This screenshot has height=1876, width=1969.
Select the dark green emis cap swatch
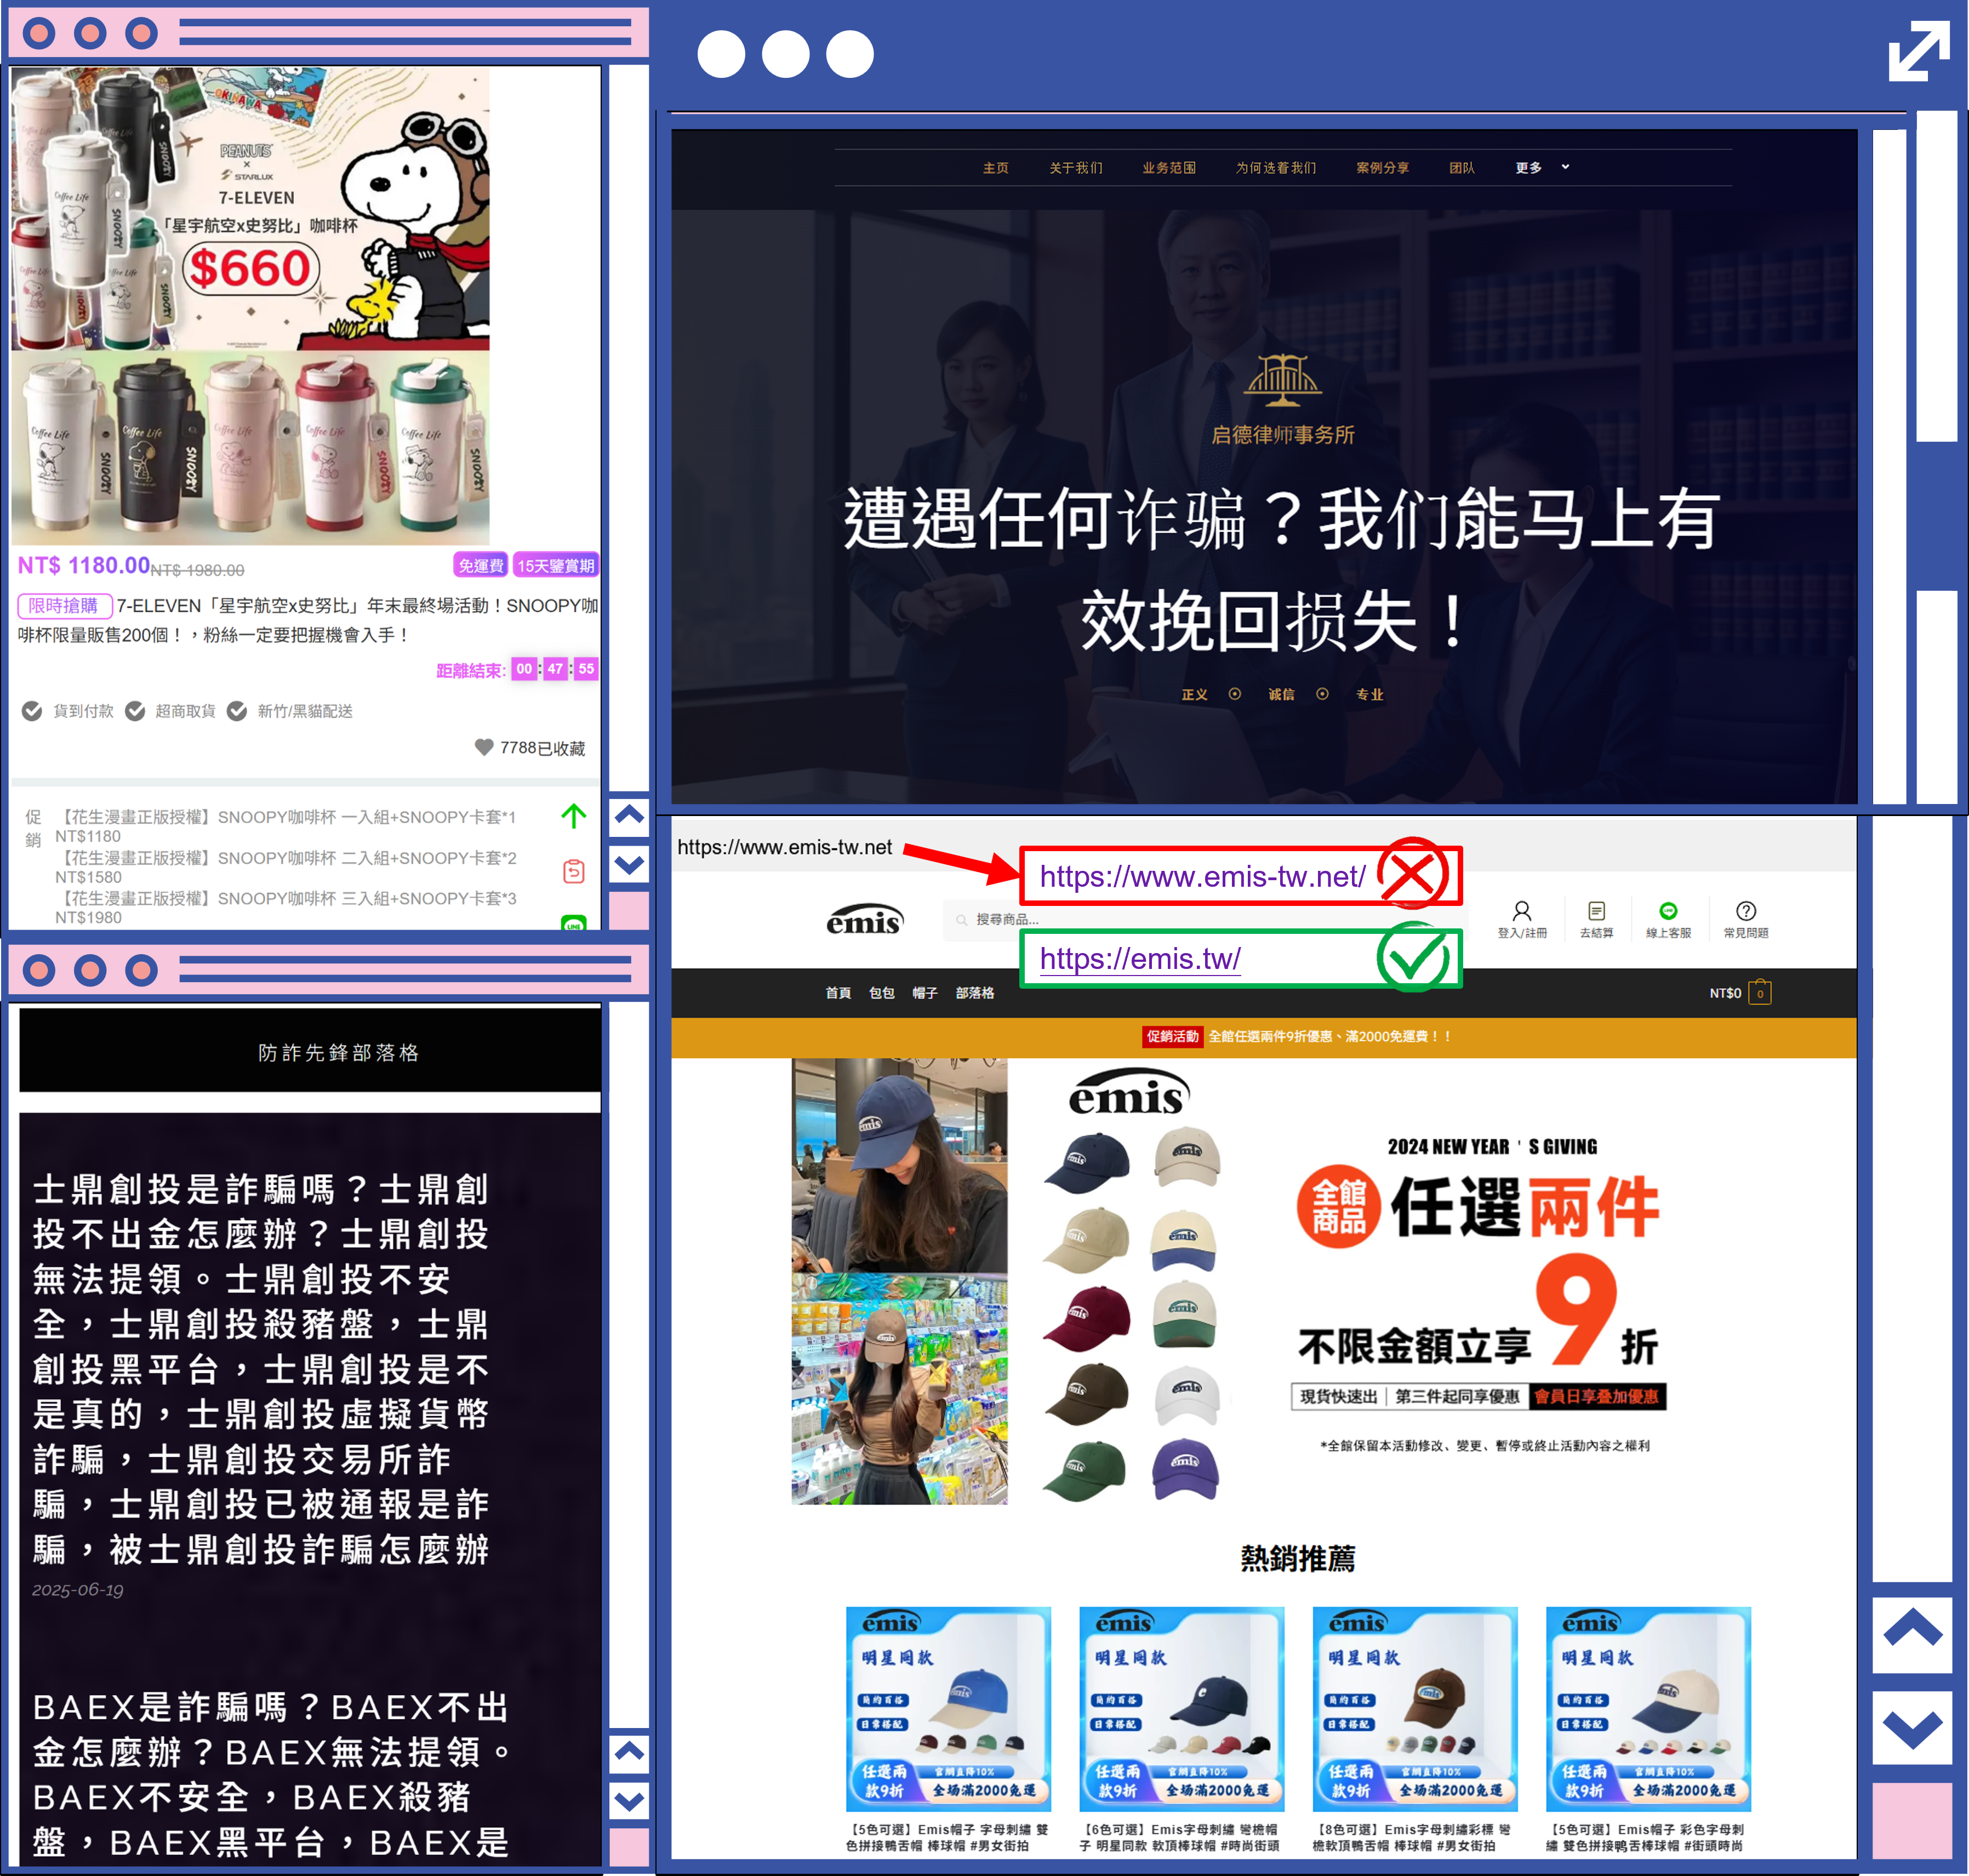pyautogui.click(x=1085, y=1470)
